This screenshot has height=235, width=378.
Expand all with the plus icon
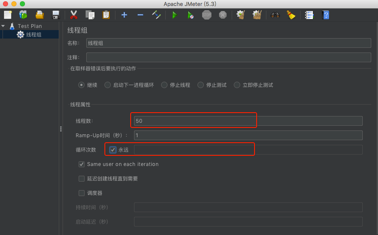click(124, 15)
